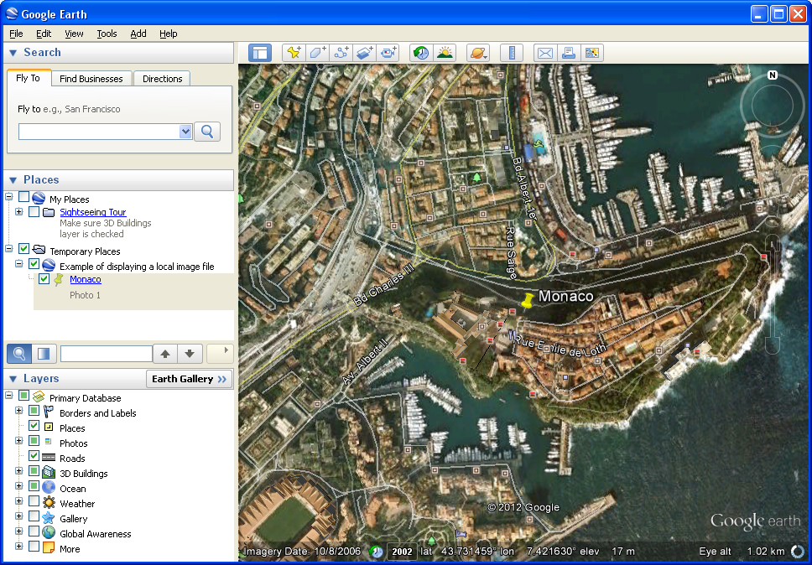812x565 pixels.
Task: Toggle sunlight across the landscape
Action: 445,53
